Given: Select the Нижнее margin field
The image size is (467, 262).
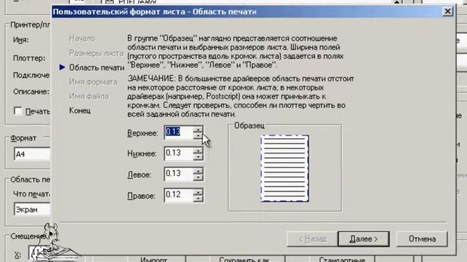Looking at the screenshot, I should pos(178,154).
